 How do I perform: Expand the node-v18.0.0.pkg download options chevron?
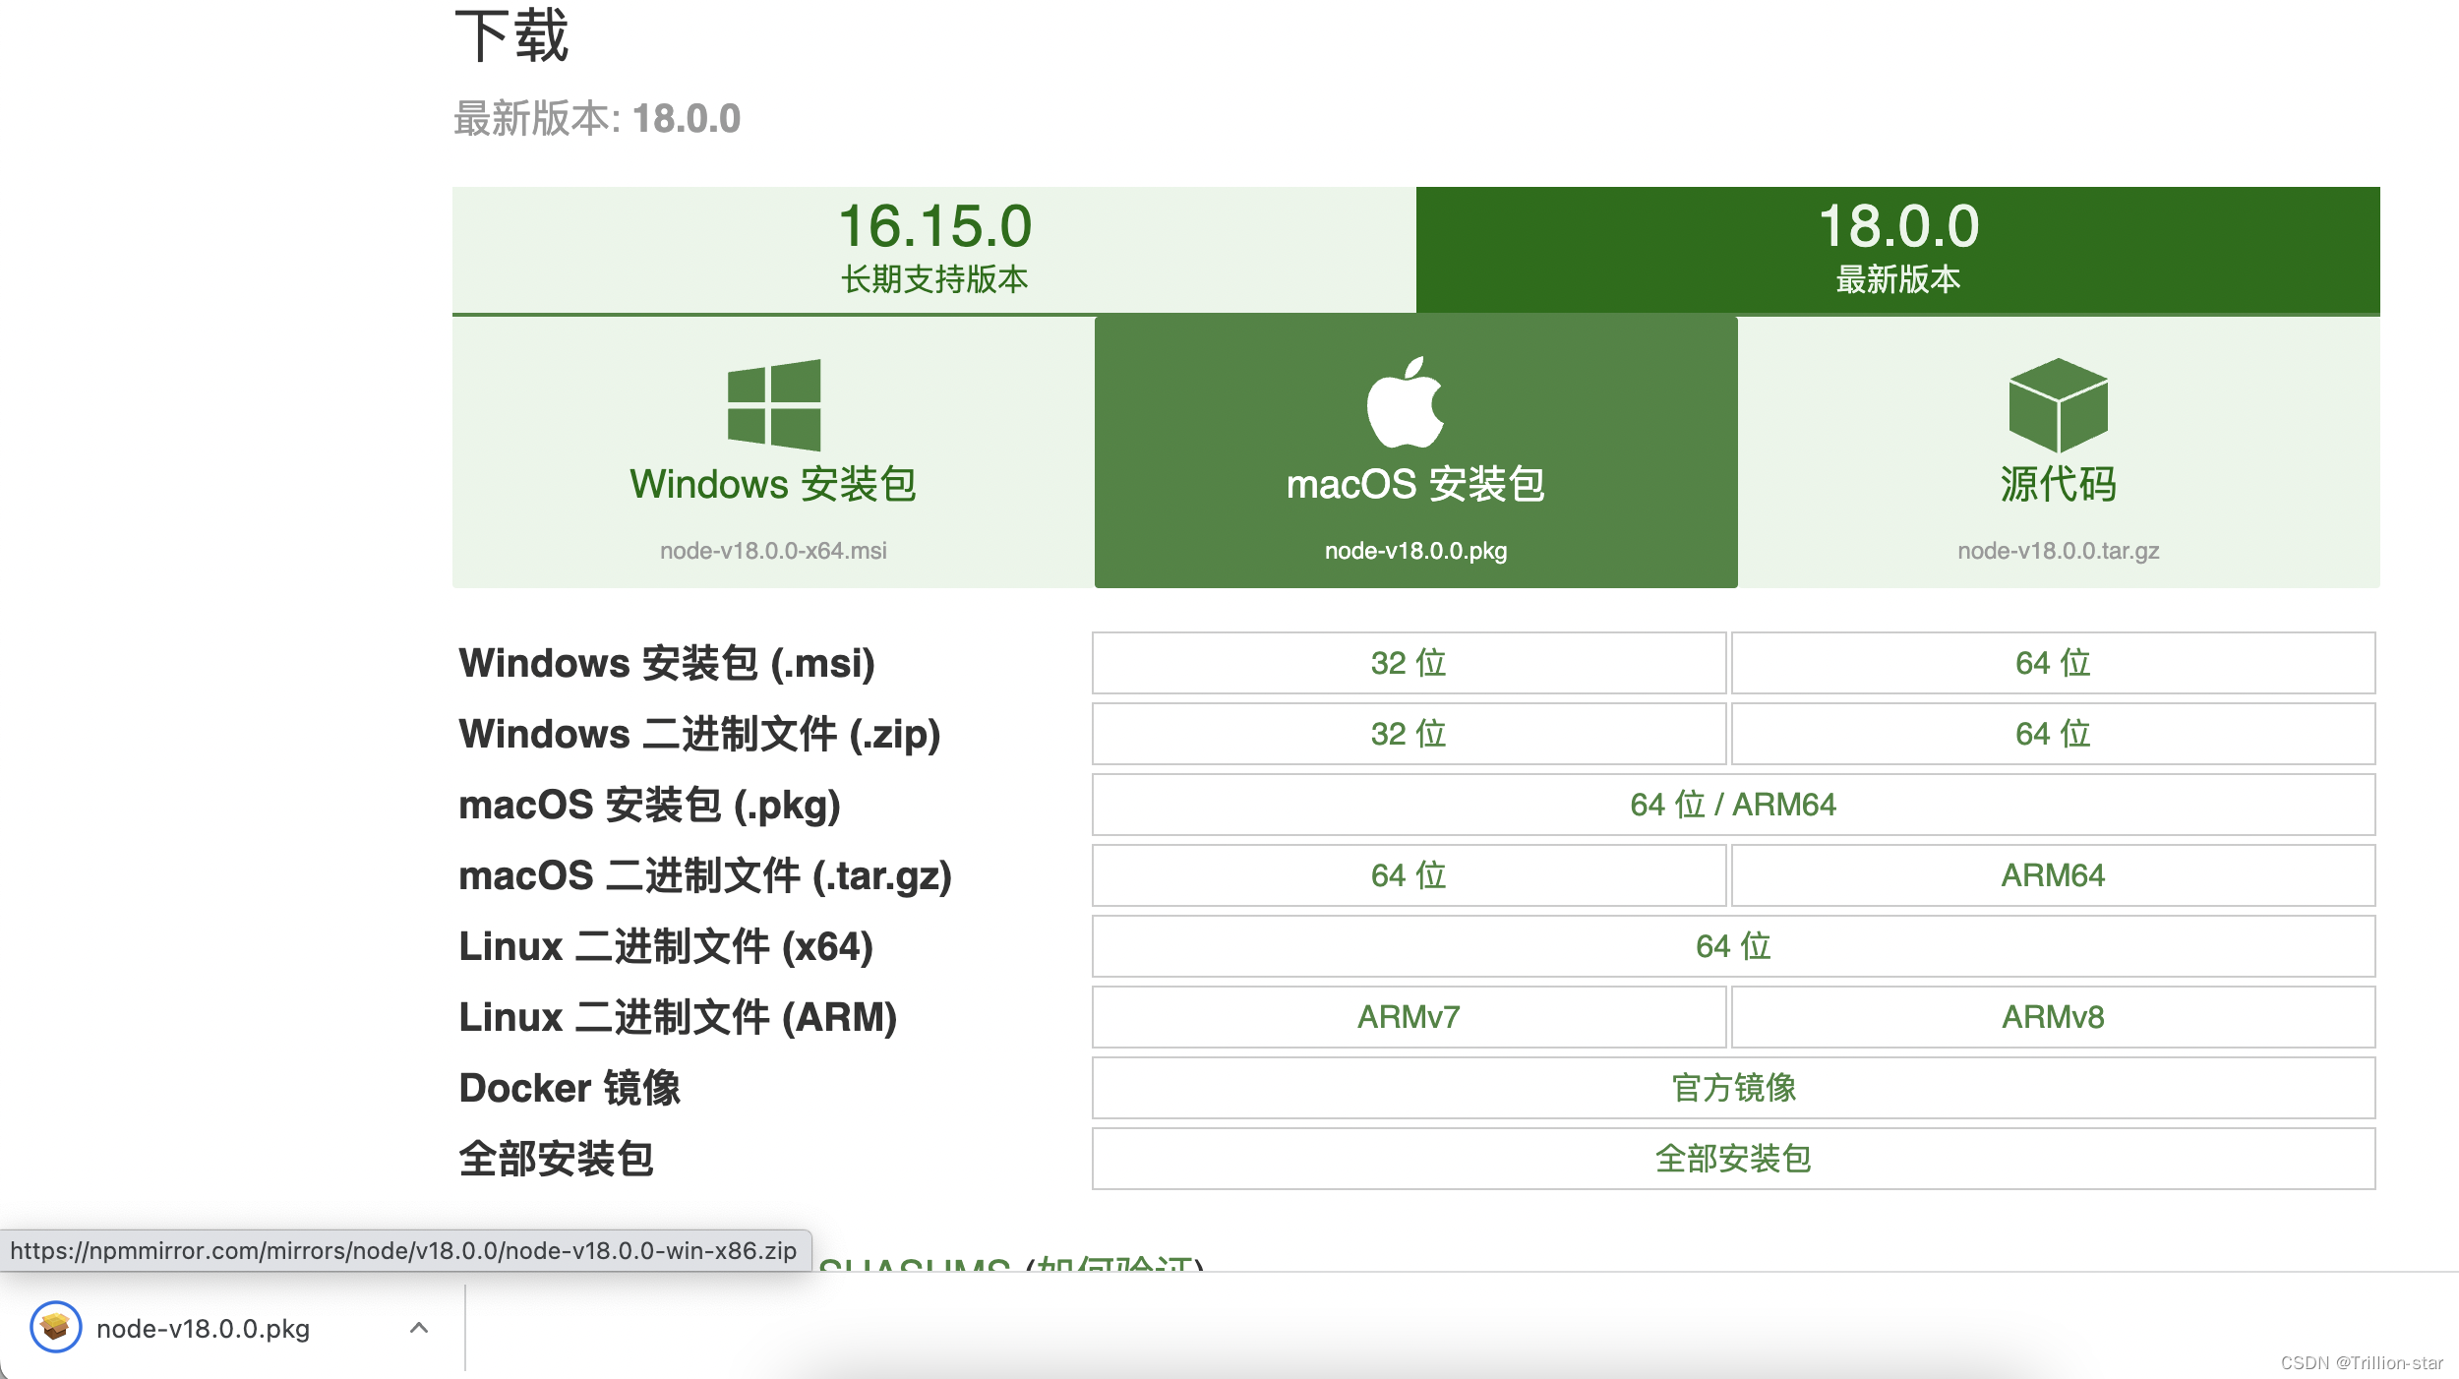[x=419, y=1328]
